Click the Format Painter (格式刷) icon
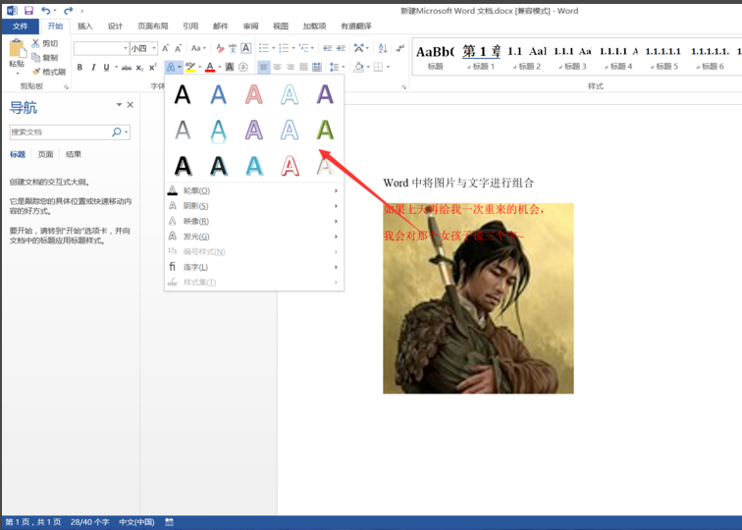The image size is (742, 530). (x=35, y=72)
